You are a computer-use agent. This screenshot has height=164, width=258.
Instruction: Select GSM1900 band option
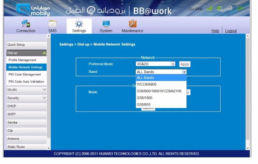pos(161,98)
